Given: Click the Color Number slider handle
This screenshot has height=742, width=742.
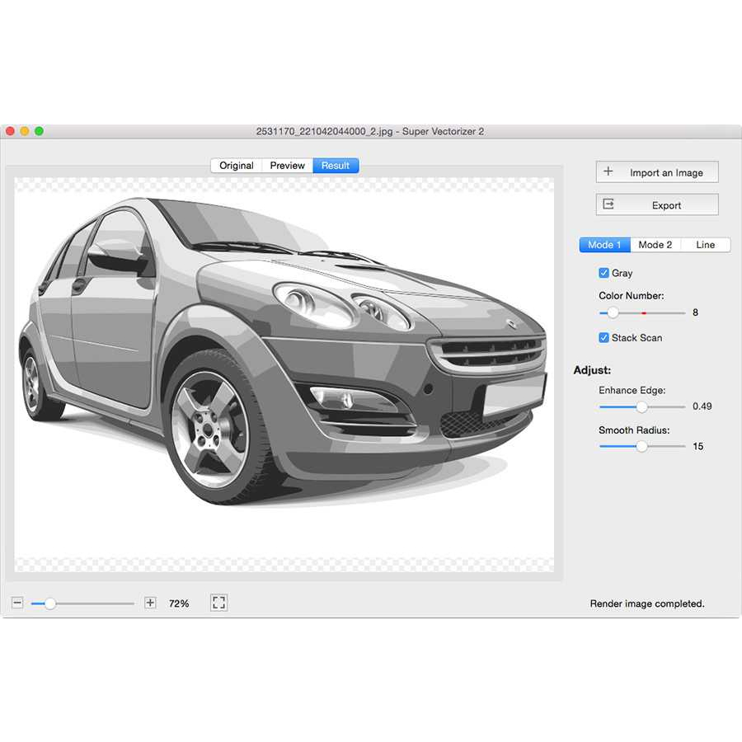Looking at the screenshot, I should click(x=613, y=313).
